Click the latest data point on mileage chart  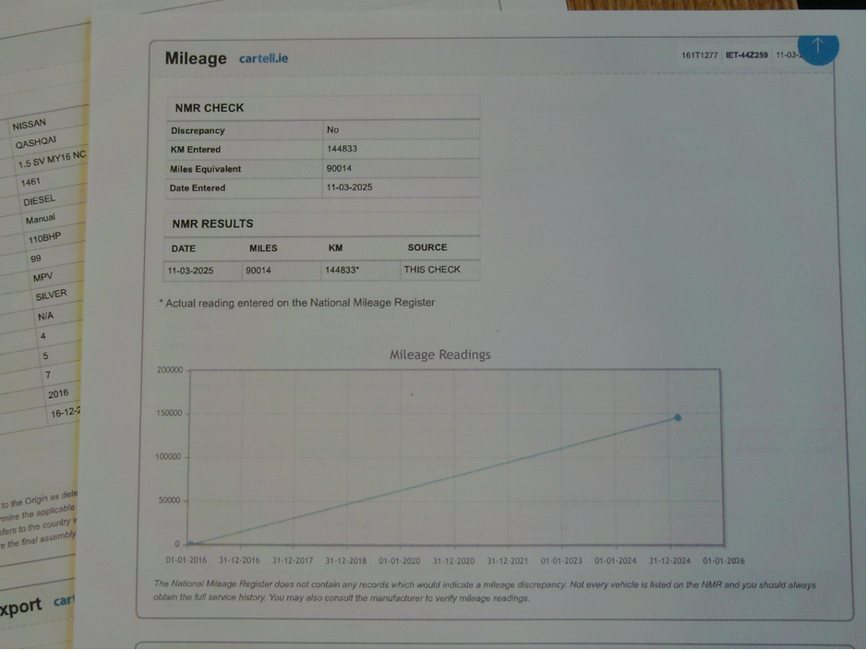point(678,418)
